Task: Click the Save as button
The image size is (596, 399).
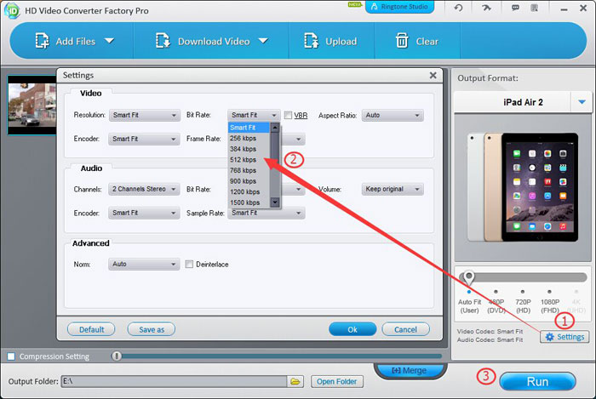Action: [x=152, y=329]
